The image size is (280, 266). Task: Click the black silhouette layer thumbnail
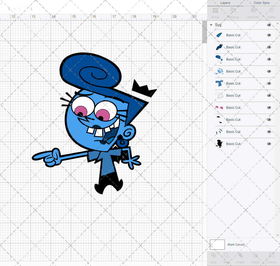220,144
